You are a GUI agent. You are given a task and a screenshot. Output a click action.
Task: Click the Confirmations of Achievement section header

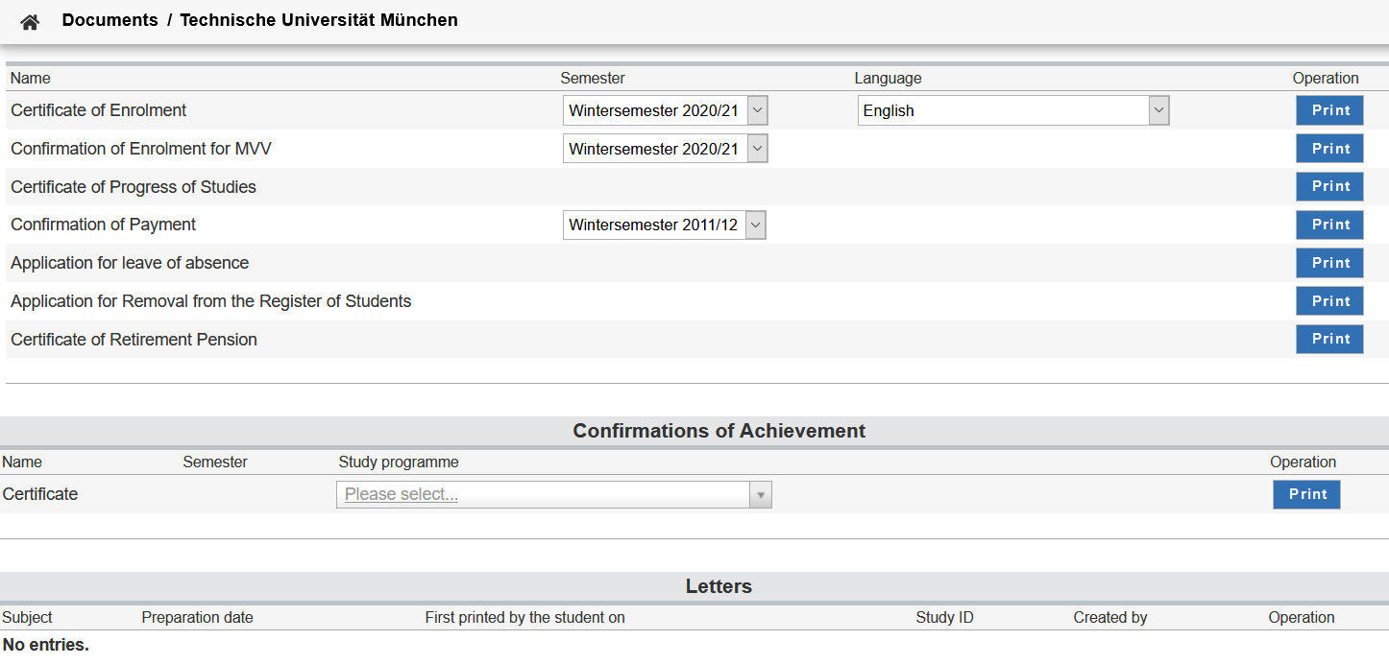click(719, 431)
